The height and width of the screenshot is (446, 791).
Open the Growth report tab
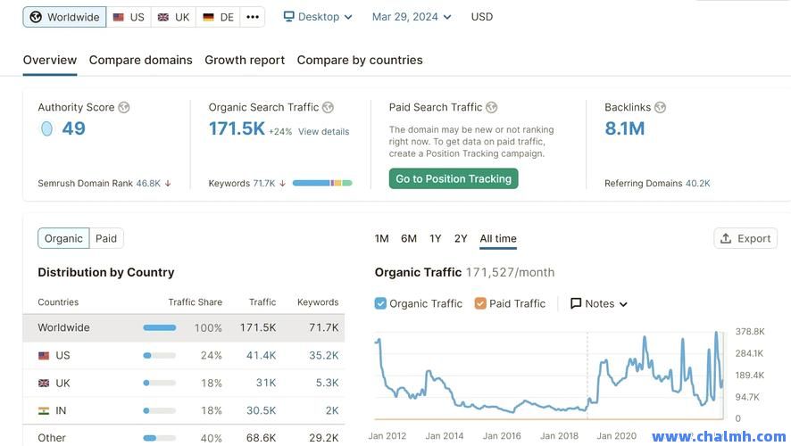pyautogui.click(x=245, y=60)
